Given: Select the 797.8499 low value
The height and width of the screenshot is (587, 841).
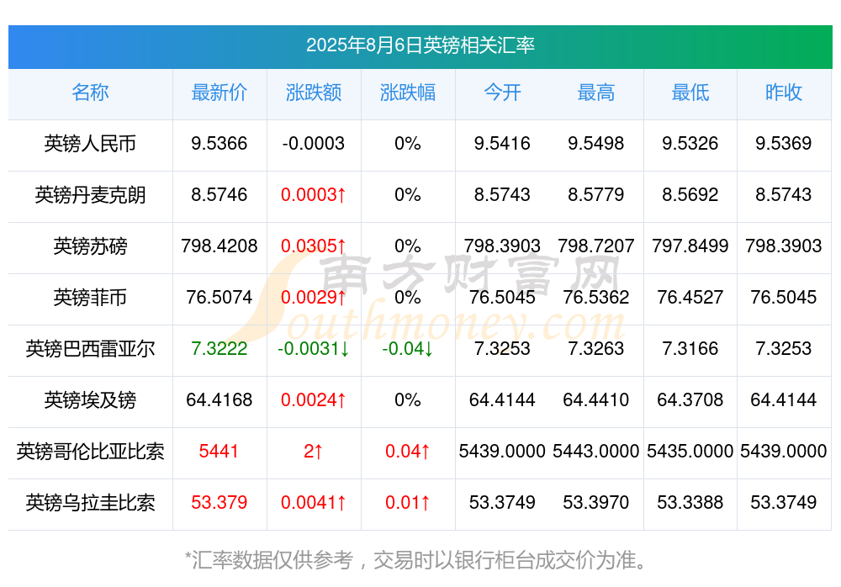Looking at the screenshot, I should [690, 246].
